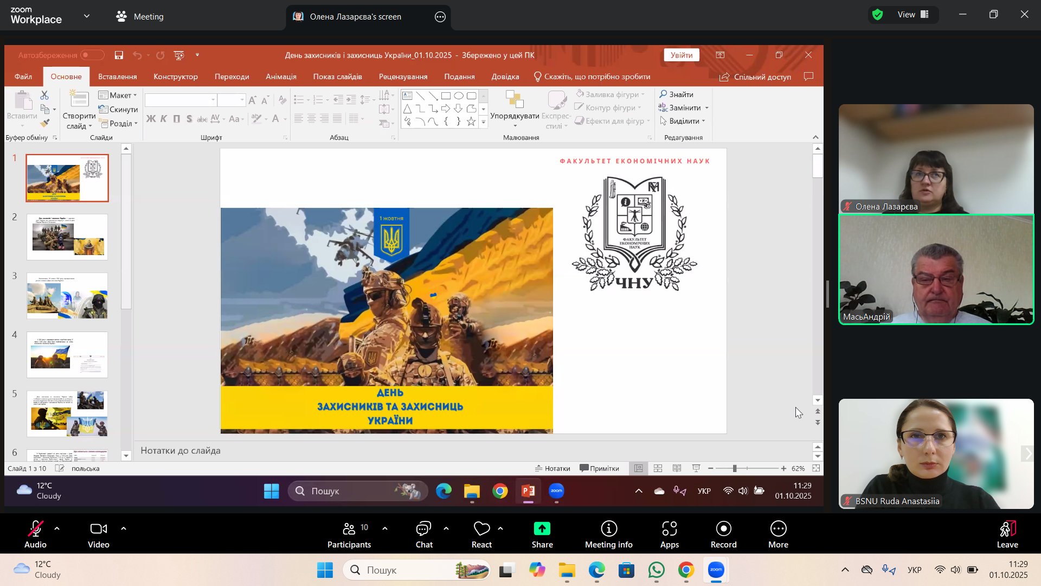This screenshot has height=586, width=1041.
Task: Open the Zoom Chat panel
Action: tap(423, 529)
